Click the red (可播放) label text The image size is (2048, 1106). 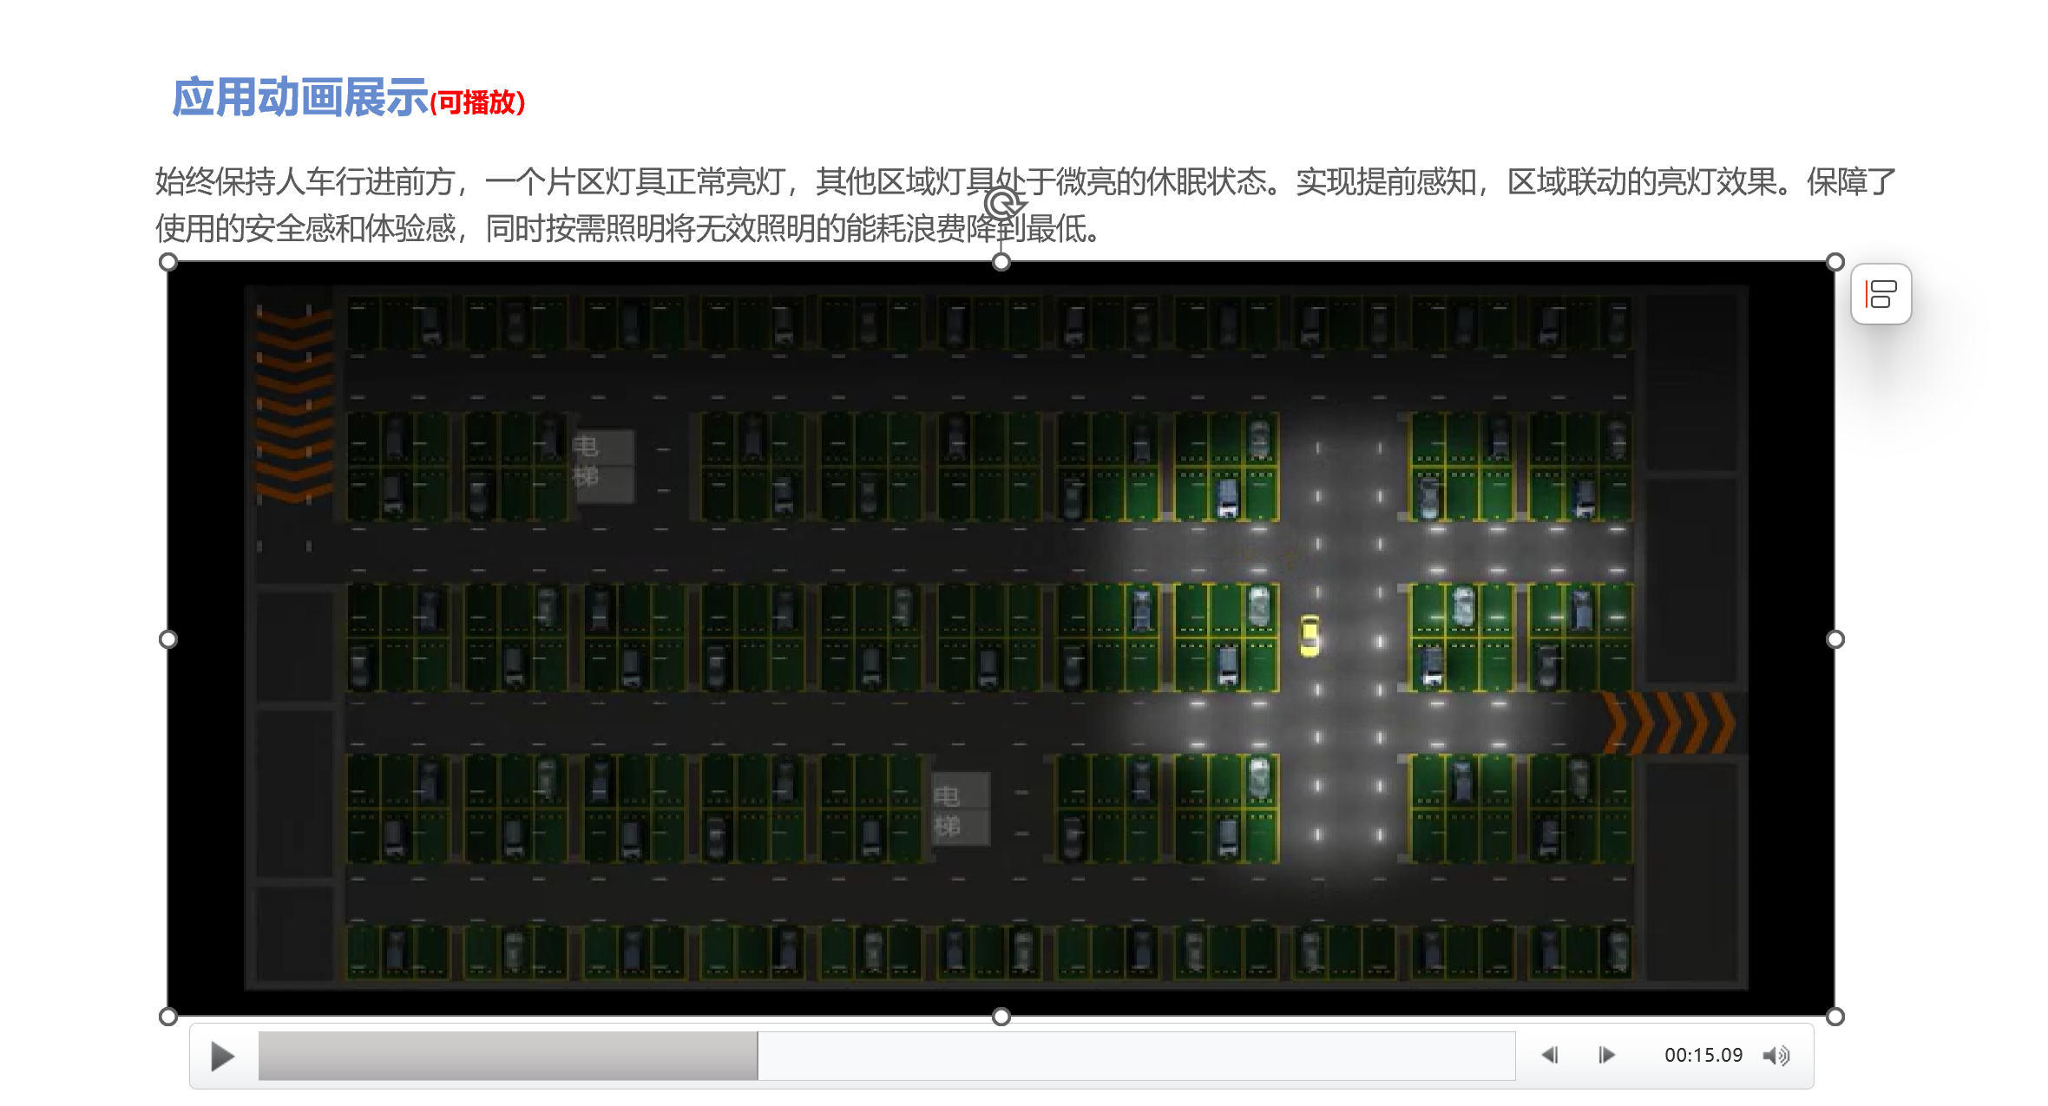click(478, 103)
